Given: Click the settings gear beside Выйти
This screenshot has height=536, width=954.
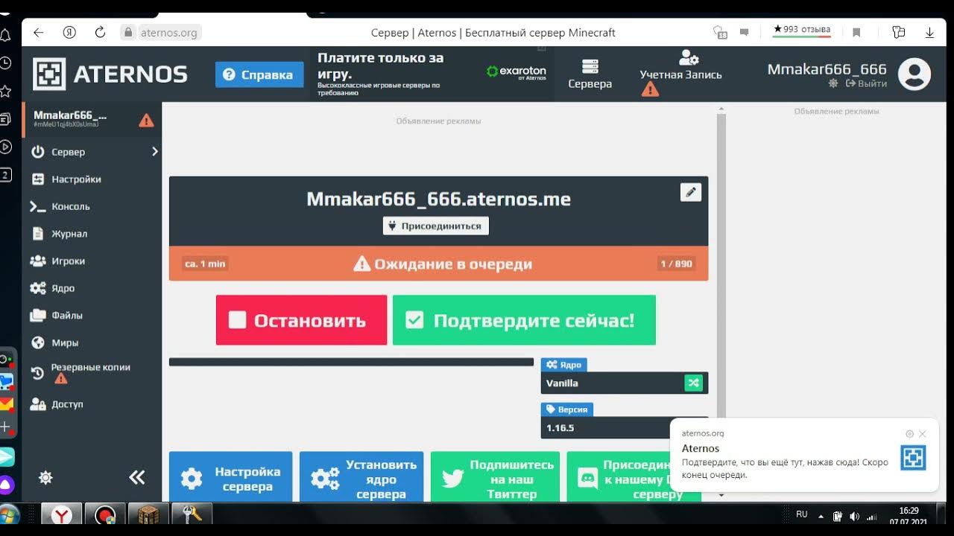Looking at the screenshot, I should coord(833,84).
